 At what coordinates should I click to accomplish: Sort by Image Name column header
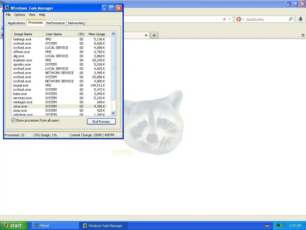click(27, 34)
